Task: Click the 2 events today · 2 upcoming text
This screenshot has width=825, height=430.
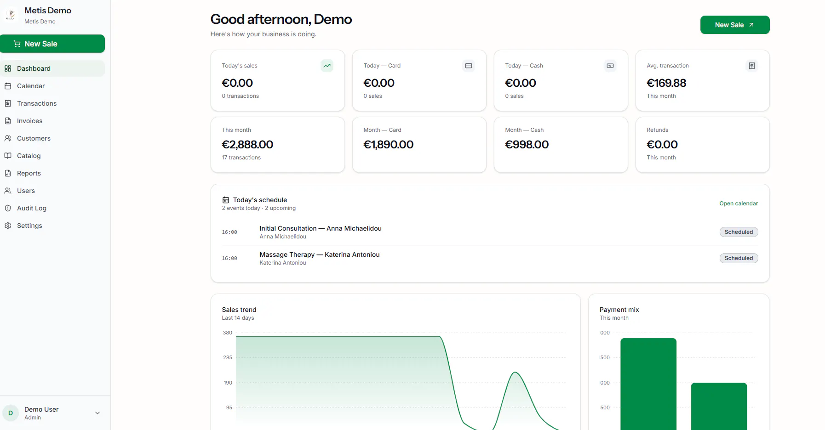Action: click(x=259, y=208)
